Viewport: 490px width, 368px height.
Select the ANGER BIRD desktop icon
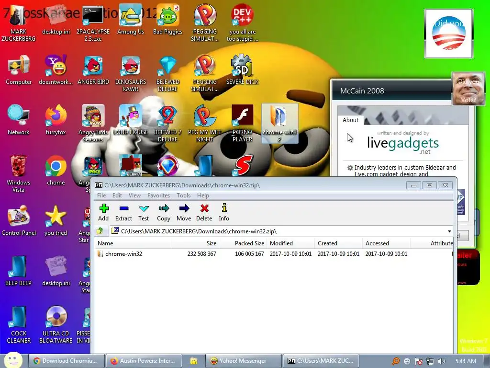point(93,70)
